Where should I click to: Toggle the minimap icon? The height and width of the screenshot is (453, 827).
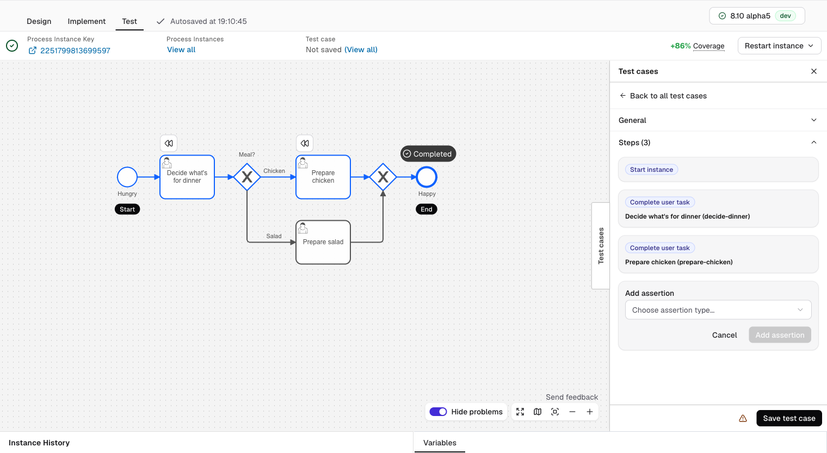[538, 412]
